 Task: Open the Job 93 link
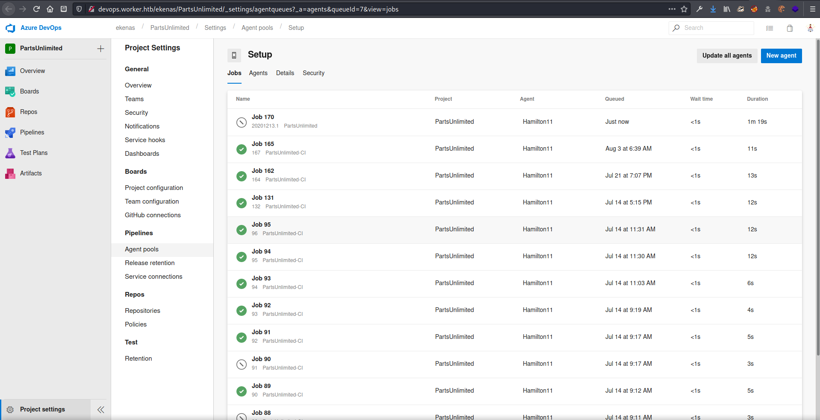[x=261, y=278]
